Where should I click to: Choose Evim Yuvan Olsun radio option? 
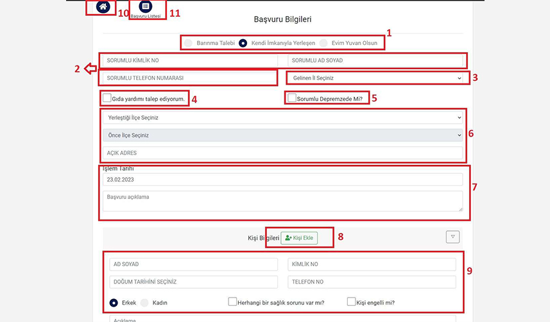tap(323, 43)
